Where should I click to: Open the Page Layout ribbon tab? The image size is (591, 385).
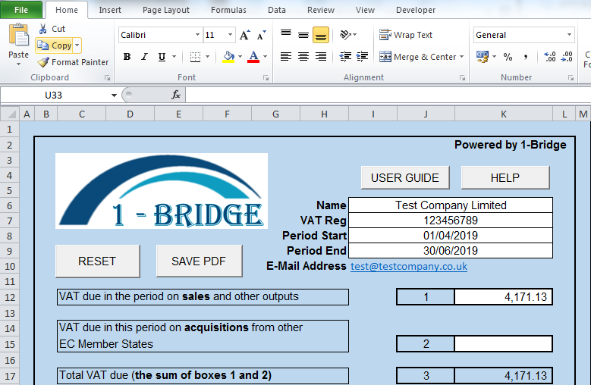[166, 10]
